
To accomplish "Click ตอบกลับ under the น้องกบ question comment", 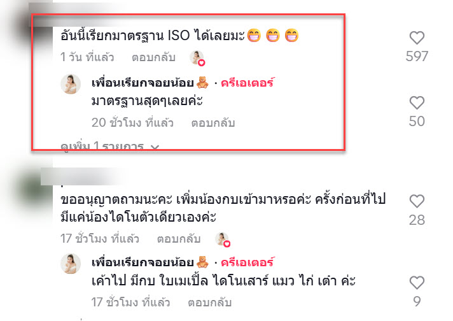I will point(179,239).
